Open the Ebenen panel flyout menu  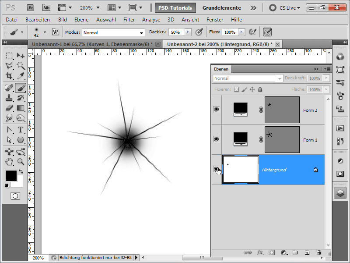[327, 69]
